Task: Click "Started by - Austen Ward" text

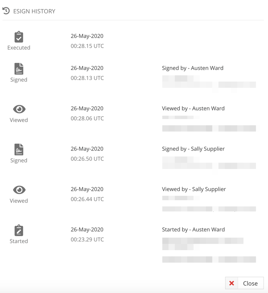Action: tap(193, 229)
